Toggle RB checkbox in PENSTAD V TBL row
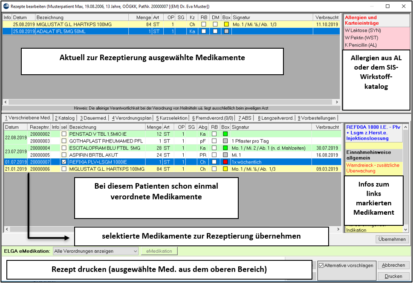This screenshot has height=283, width=413. point(214,134)
